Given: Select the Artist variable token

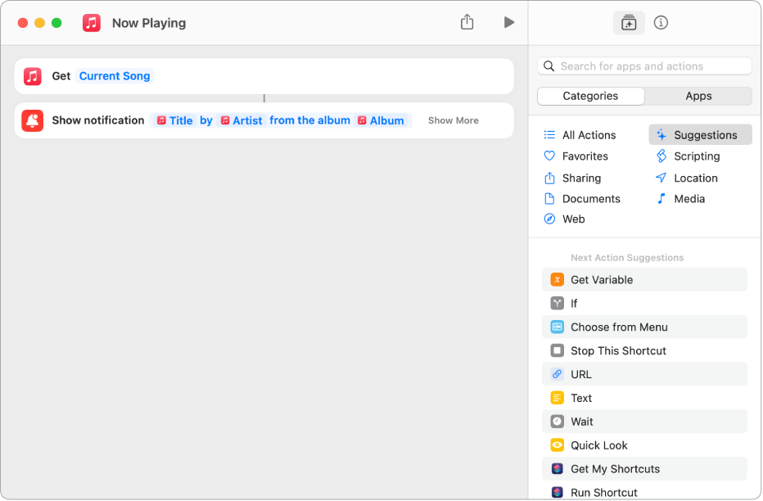Looking at the screenshot, I should coord(242,120).
